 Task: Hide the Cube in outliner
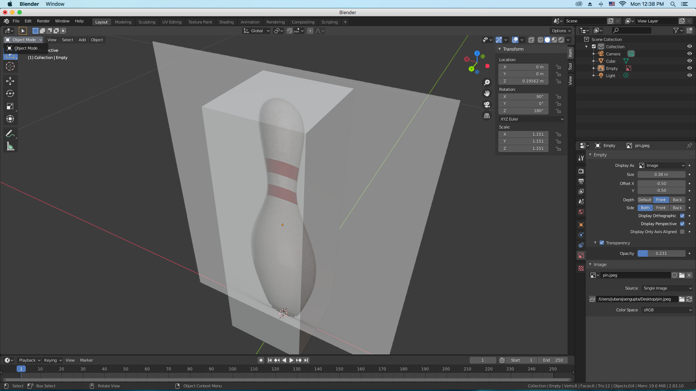tap(689, 61)
